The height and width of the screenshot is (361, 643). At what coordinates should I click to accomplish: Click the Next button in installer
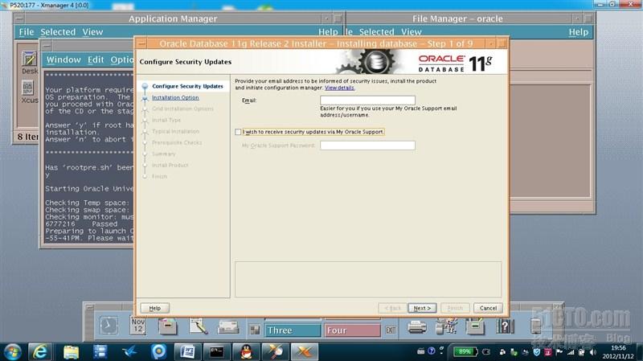pos(422,308)
